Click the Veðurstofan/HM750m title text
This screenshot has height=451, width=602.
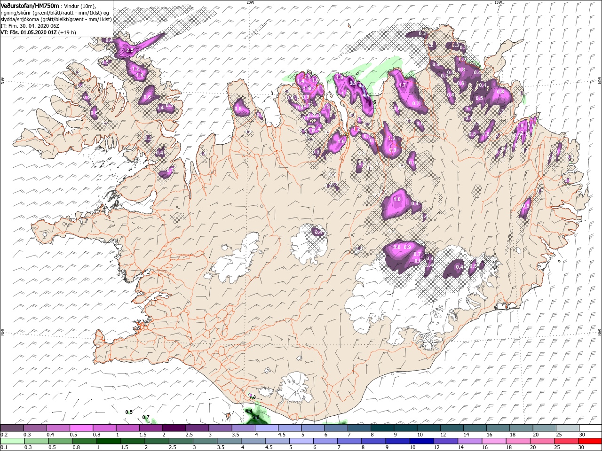(x=30, y=5)
